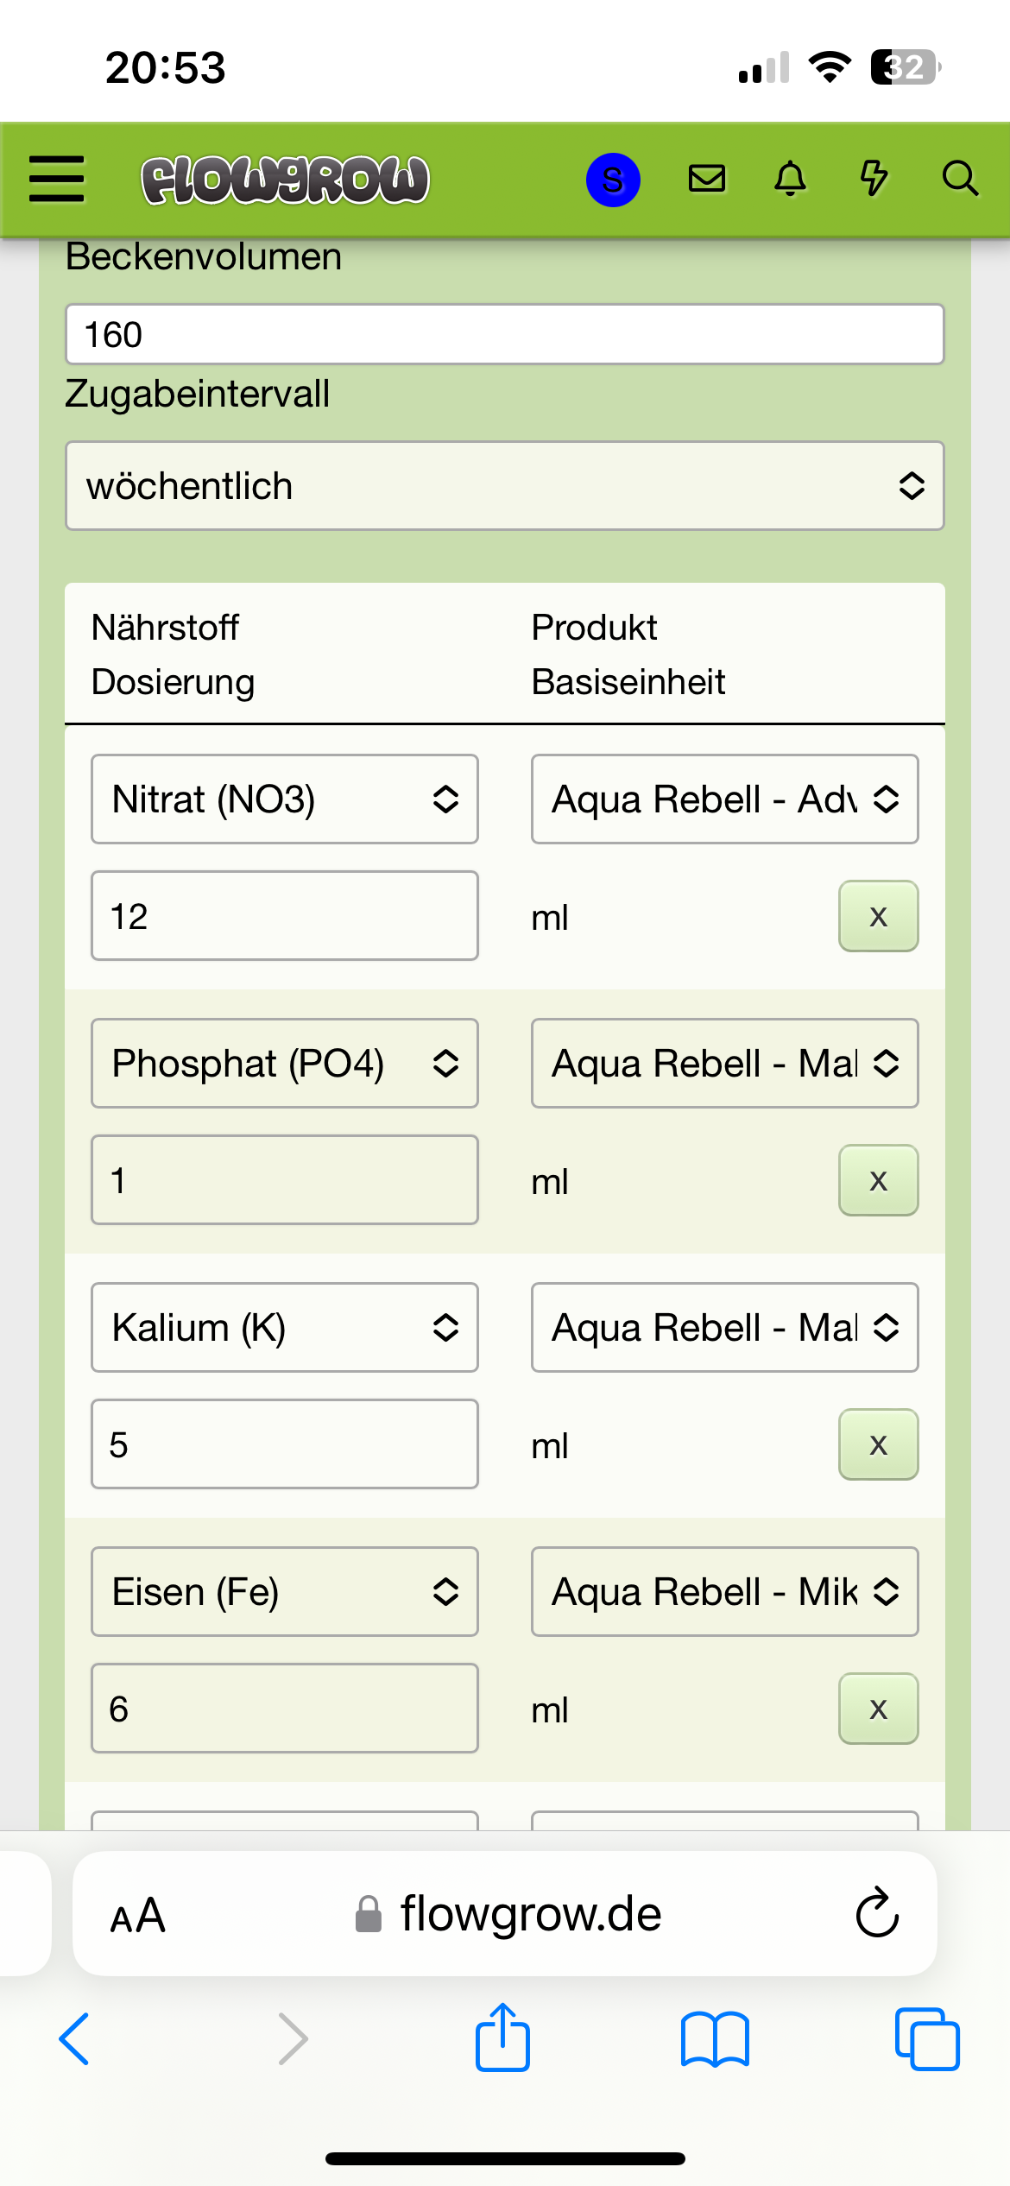Open site search magnifier icon
1010x2186 pixels.
tap(959, 179)
